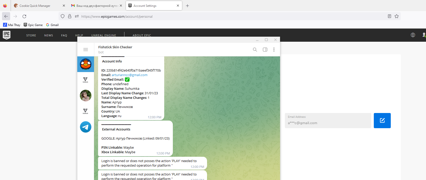The height and width of the screenshot is (180, 426).
Task: Close the Account Settings tab
Action: pyautogui.click(x=178, y=6)
